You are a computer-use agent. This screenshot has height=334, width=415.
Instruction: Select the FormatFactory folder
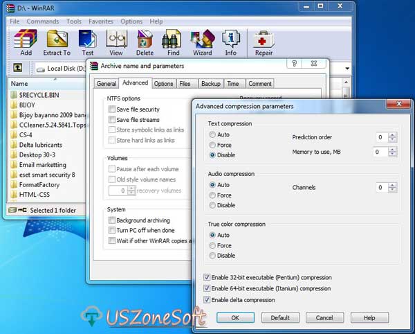39,185
